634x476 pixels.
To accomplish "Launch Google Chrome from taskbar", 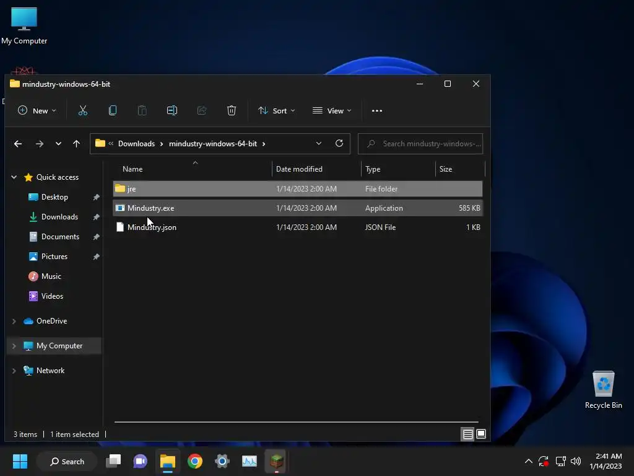I will click(x=195, y=461).
